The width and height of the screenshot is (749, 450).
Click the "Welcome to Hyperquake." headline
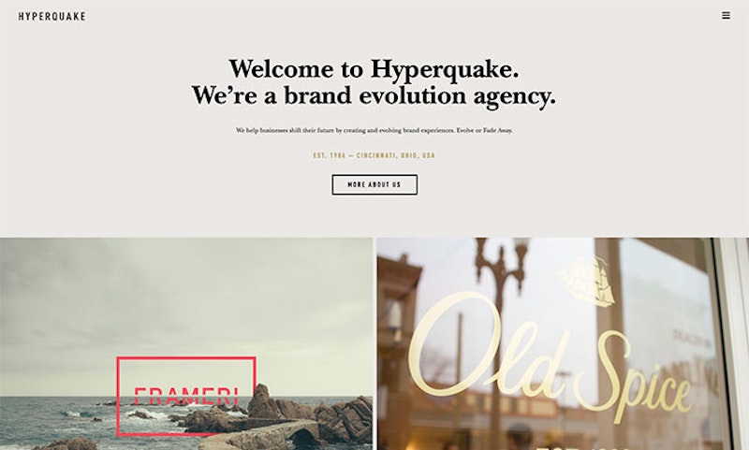pyautogui.click(x=374, y=68)
